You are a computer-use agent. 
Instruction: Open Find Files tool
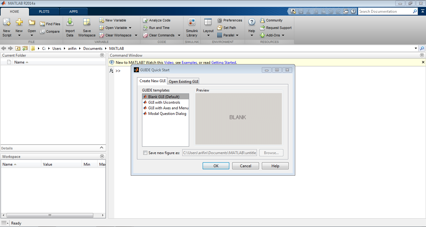tap(50, 24)
